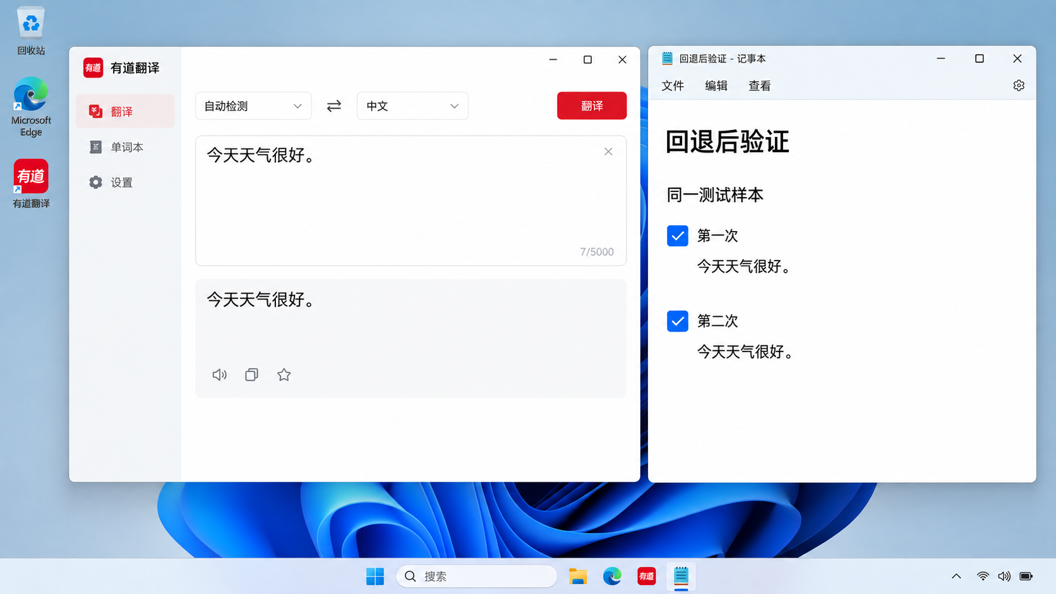Uncheck the 第二次 checkbox
The image size is (1056, 594).
click(x=678, y=321)
